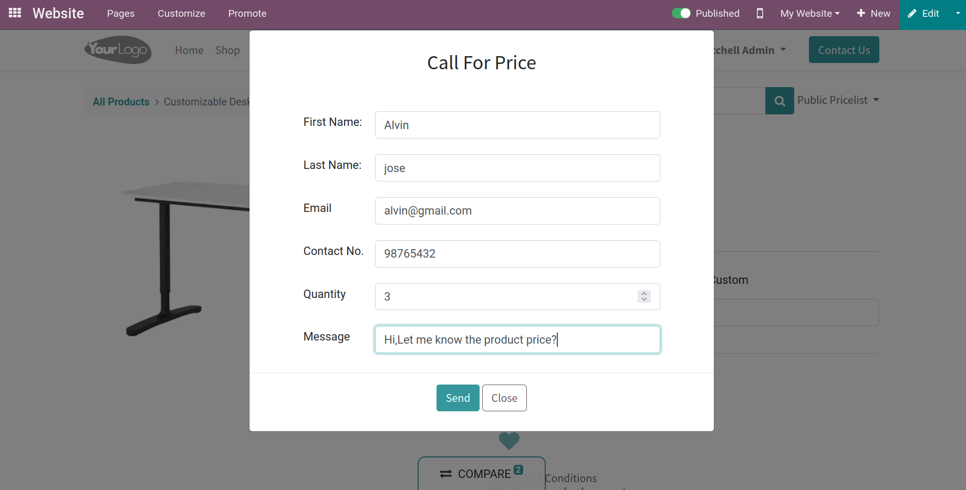Close the Call For Price dialog
The image size is (966, 490).
coord(504,398)
